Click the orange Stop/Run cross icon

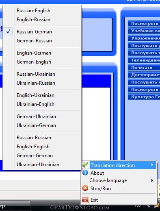[x=85, y=188]
